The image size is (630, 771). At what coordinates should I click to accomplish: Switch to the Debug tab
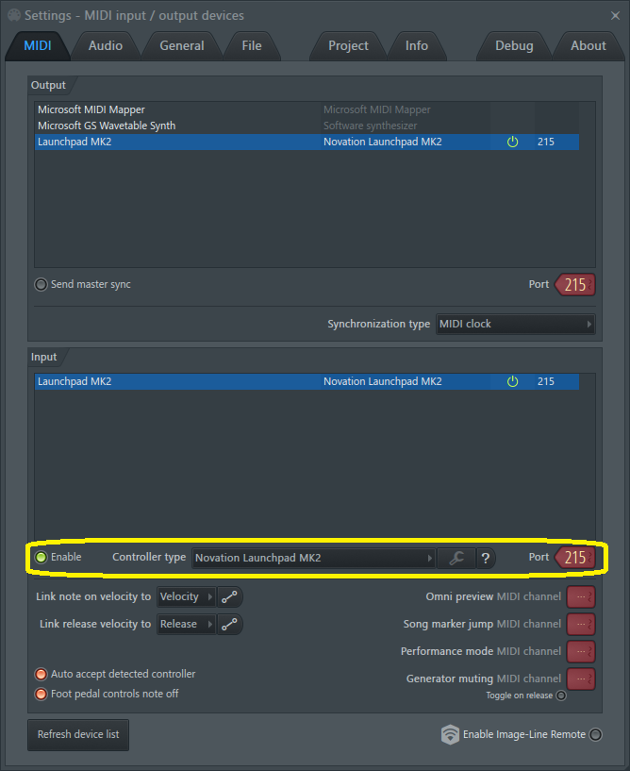pos(514,45)
